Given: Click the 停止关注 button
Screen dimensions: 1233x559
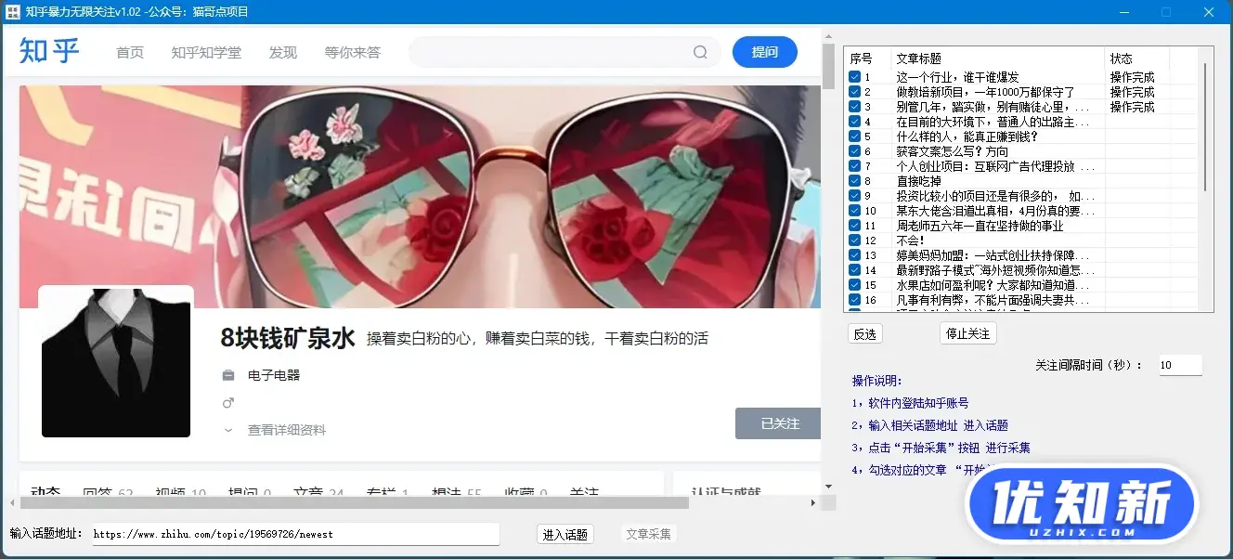Looking at the screenshot, I should click(968, 333).
